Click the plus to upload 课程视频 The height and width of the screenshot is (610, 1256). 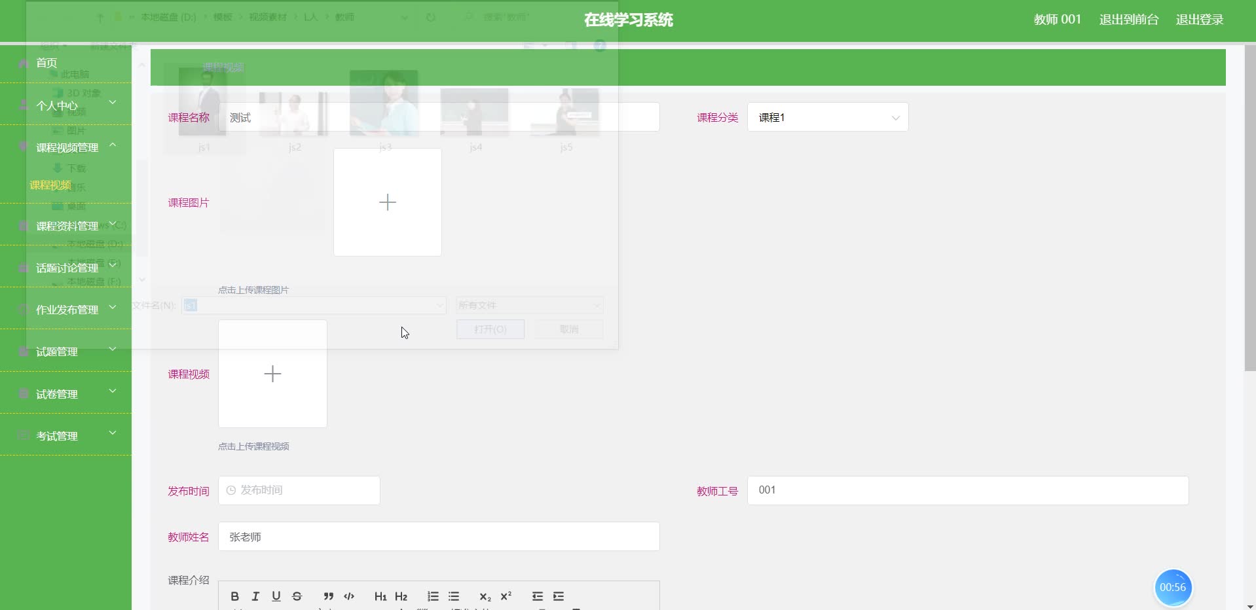point(272,374)
